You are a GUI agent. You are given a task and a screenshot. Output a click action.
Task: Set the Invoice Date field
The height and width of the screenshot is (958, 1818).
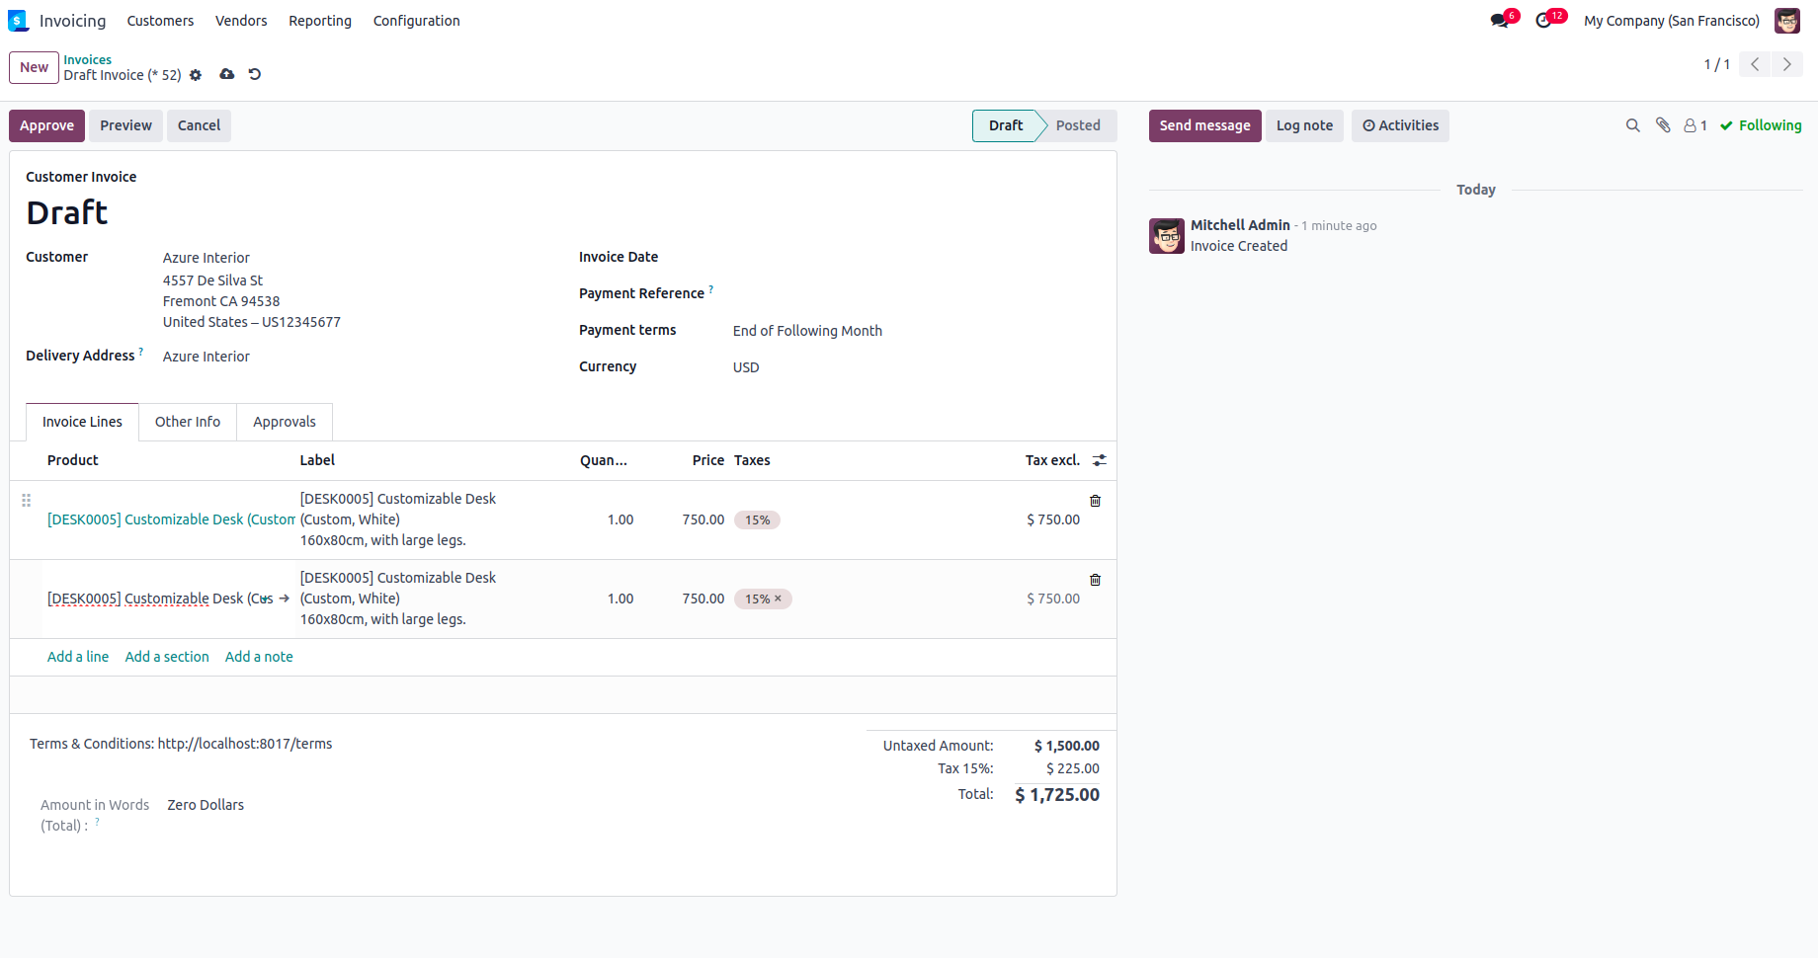click(914, 257)
